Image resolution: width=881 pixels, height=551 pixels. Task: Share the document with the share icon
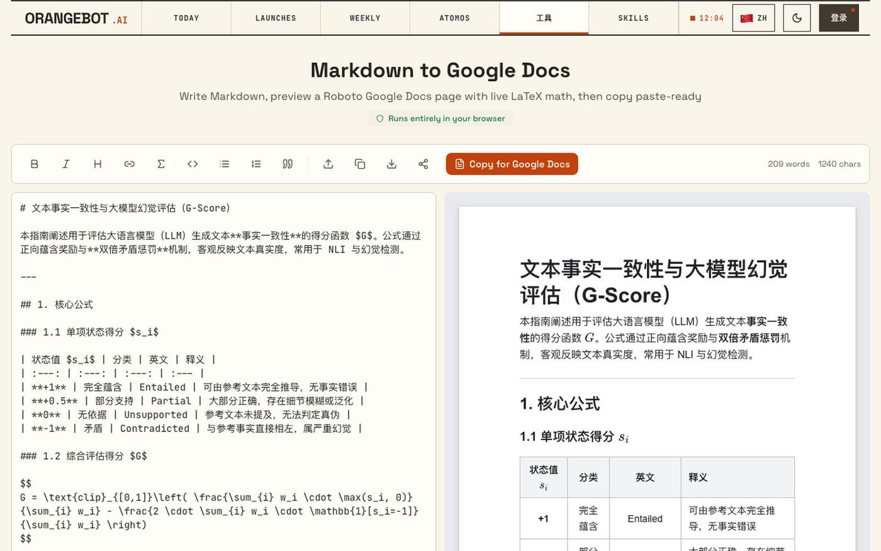424,164
